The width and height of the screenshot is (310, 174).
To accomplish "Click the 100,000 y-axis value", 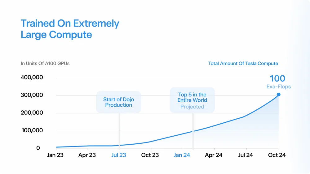I will coord(32,130).
